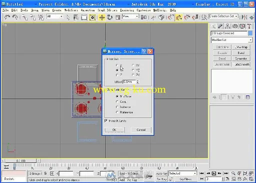Open the Tools menu

24,10
